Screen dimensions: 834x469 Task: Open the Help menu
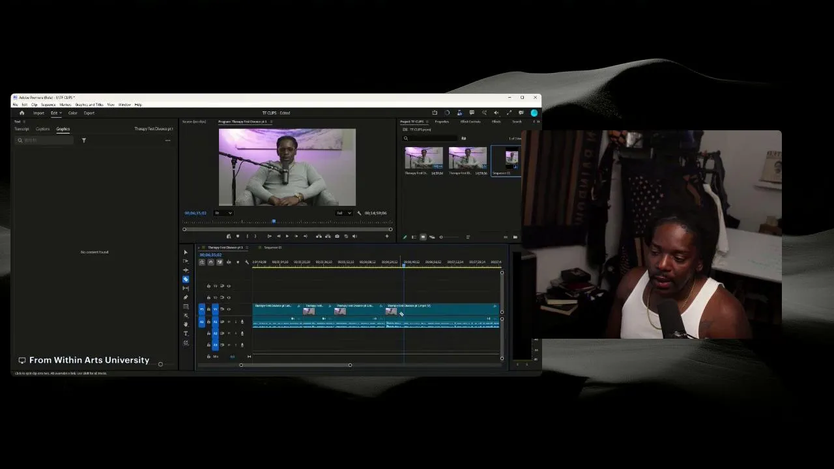(x=138, y=105)
